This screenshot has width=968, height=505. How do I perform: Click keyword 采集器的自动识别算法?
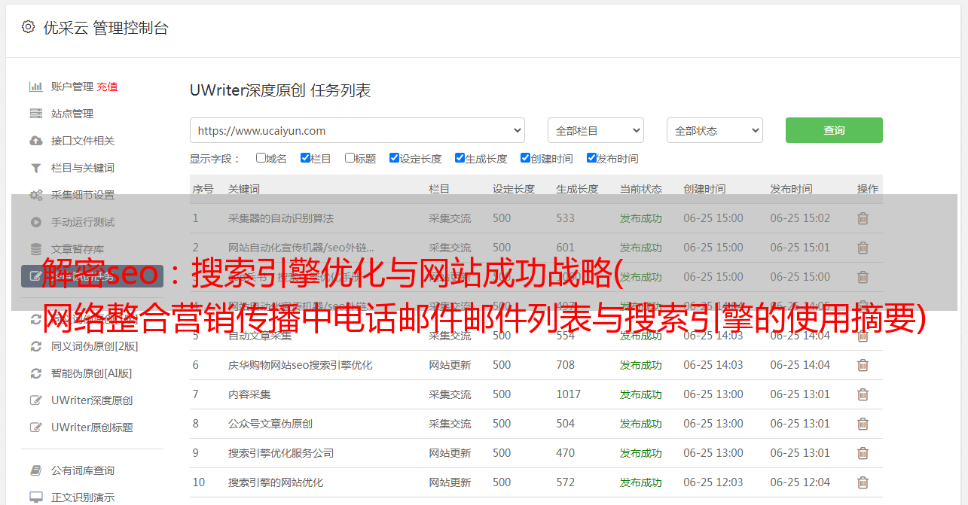click(x=281, y=218)
